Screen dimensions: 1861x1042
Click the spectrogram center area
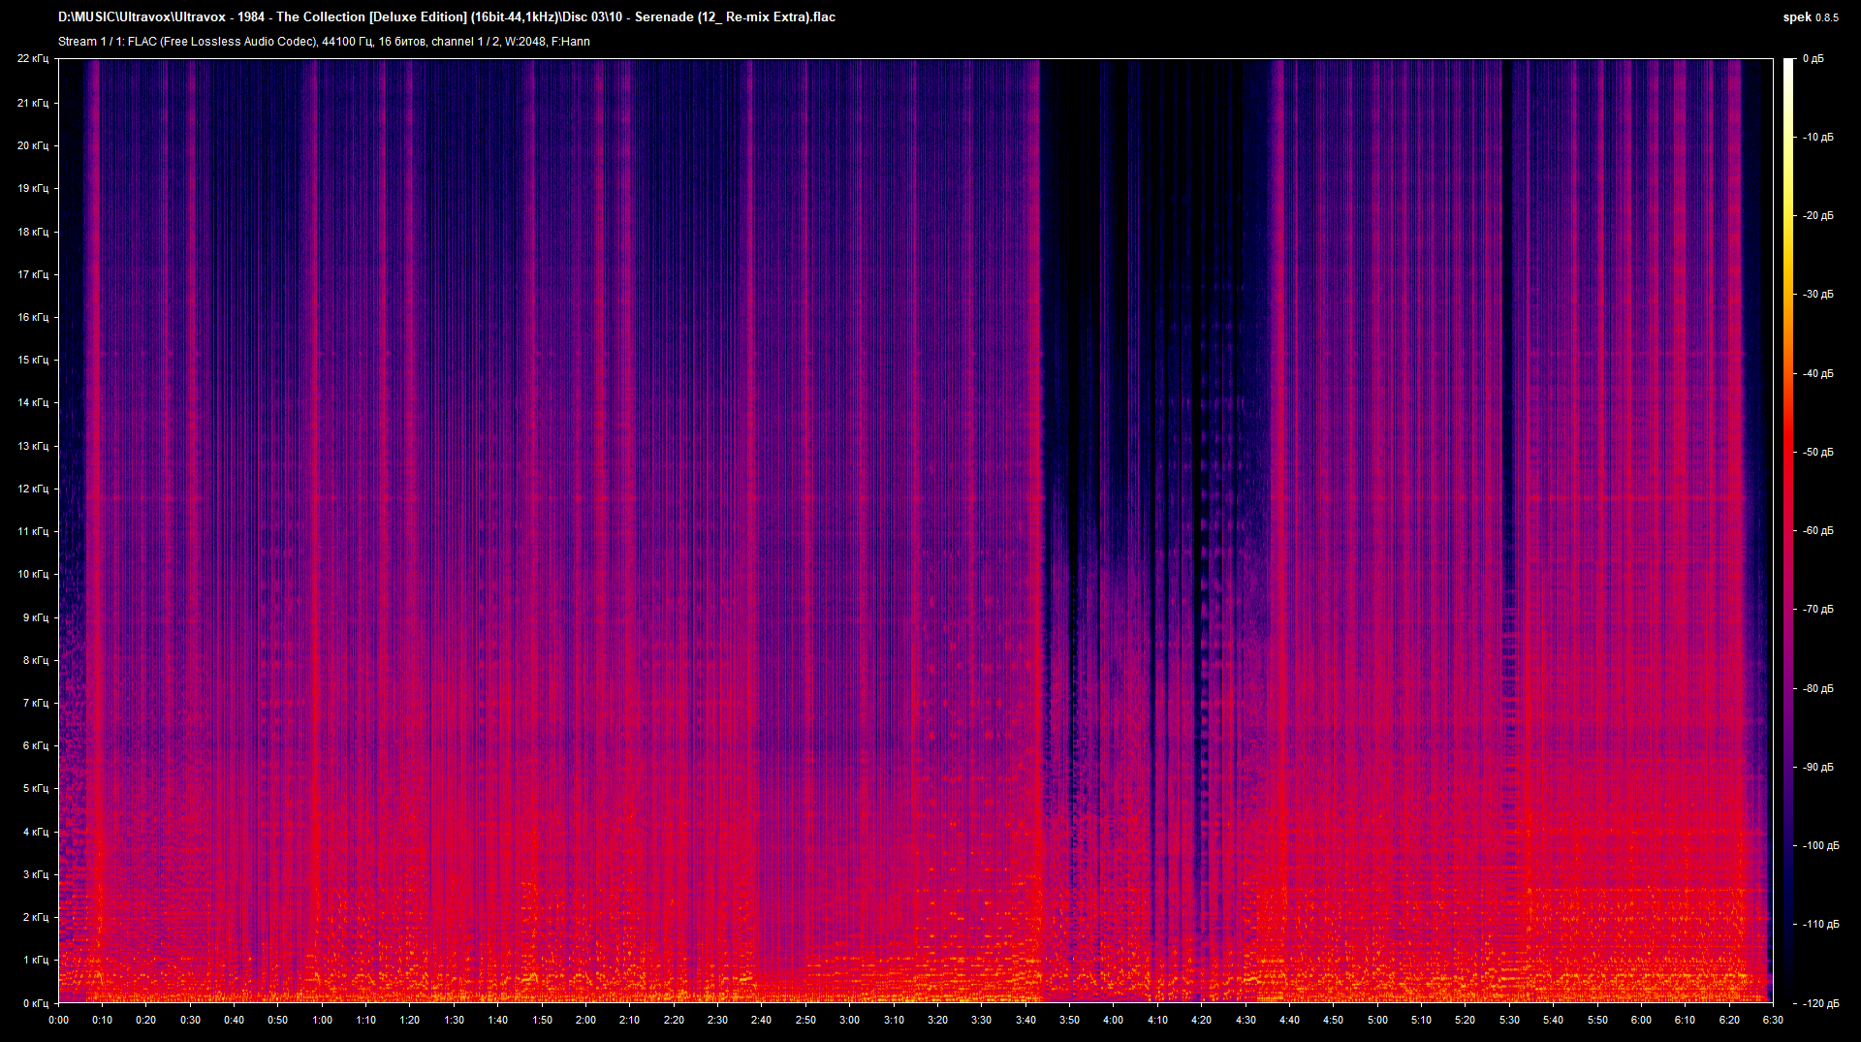tap(916, 528)
